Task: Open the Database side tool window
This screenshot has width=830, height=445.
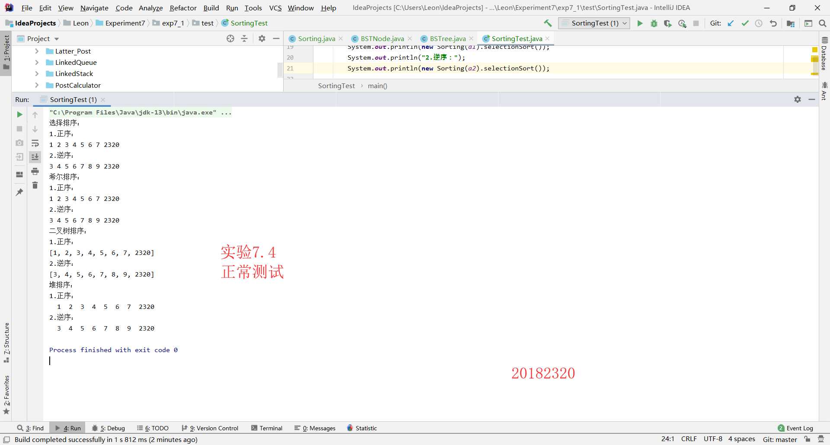Action: [824, 54]
